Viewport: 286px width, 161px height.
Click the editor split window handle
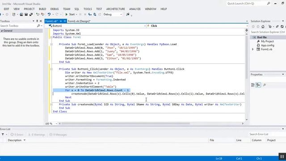[x=247, y=30]
